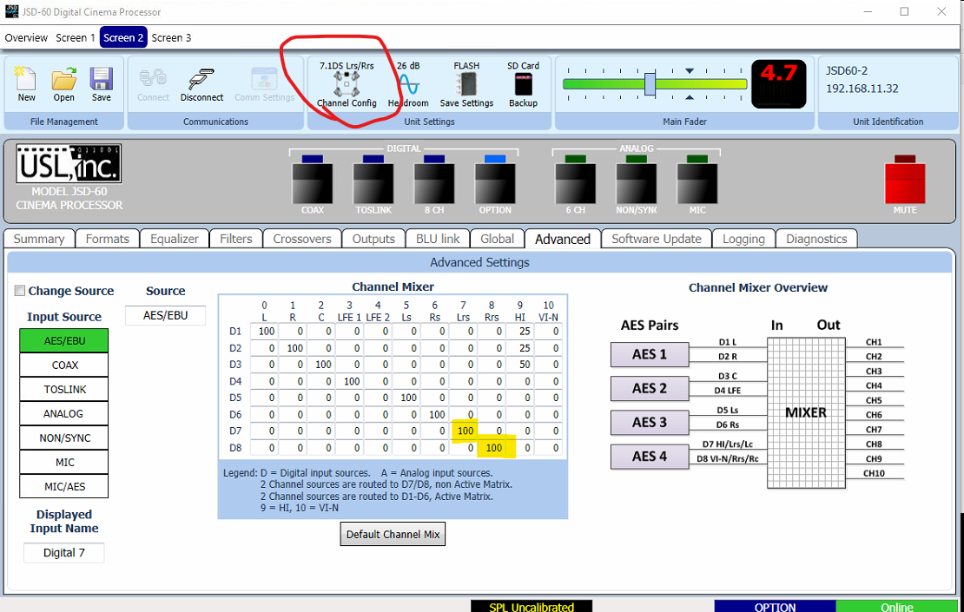Click the Source field showing AES/EBU
Screen dimensions: 964x612
(x=165, y=315)
